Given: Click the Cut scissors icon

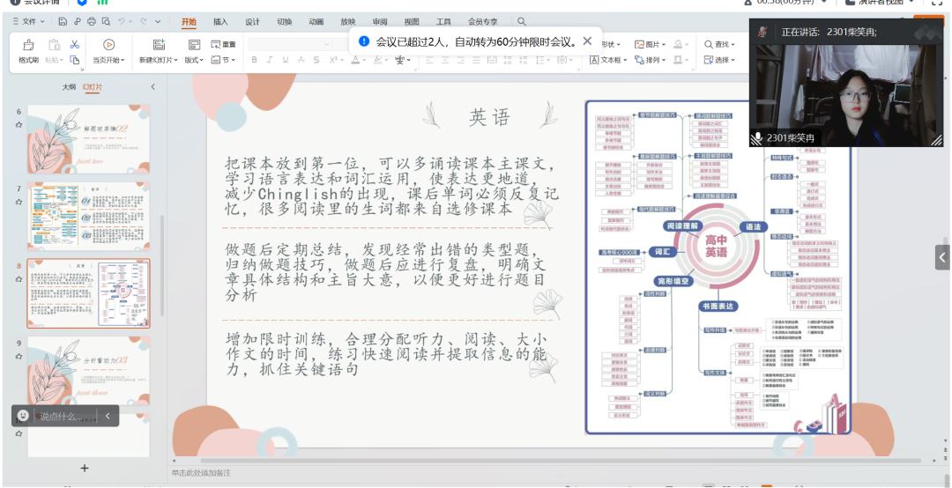Looking at the screenshot, I should (x=75, y=44).
